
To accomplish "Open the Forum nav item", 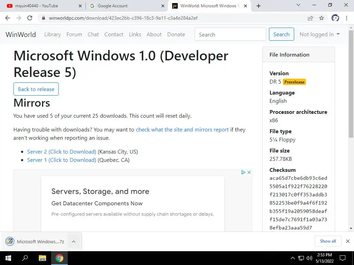I will point(74,35).
